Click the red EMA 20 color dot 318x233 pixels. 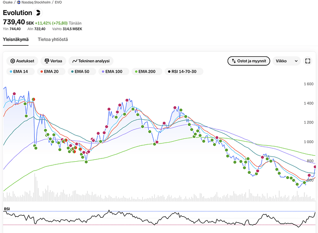click(x=41, y=71)
